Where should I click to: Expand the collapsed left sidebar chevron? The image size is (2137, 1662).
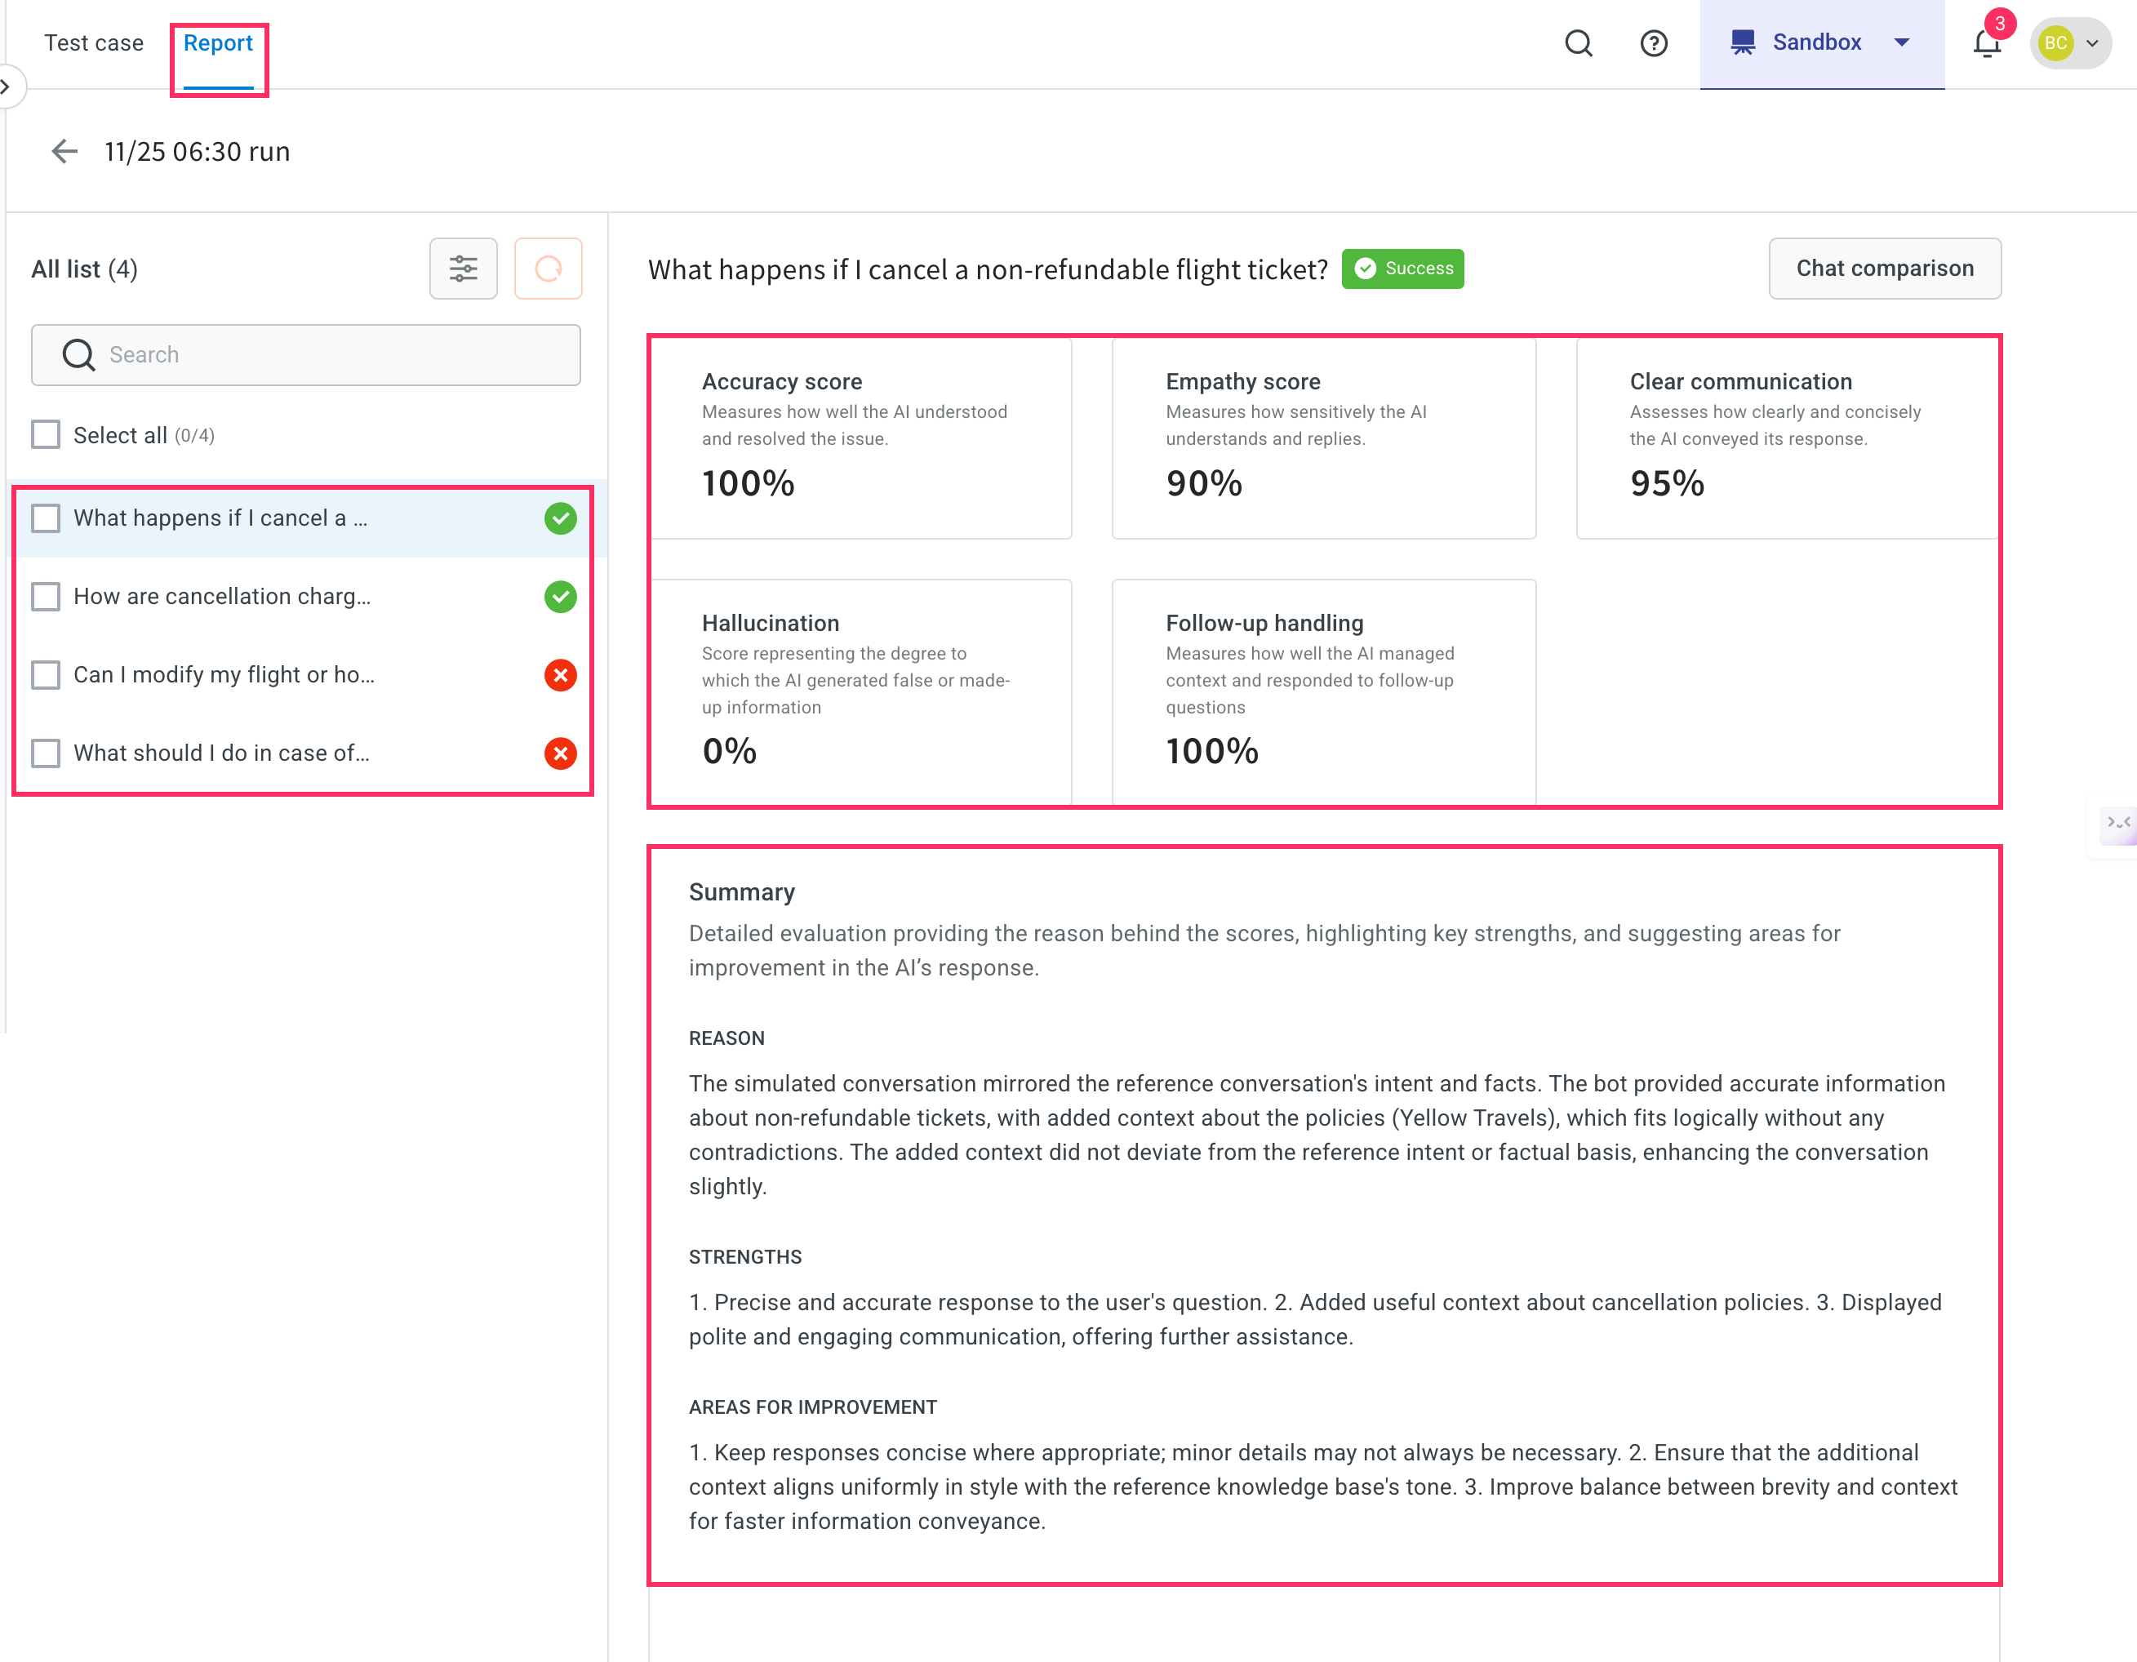(6, 87)
